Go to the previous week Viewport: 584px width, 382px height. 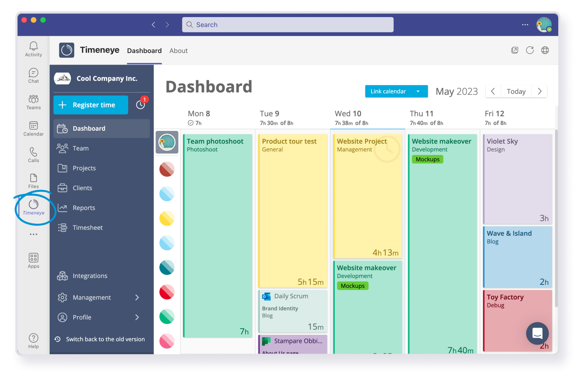pyautogui.click(x=493, y=91)
